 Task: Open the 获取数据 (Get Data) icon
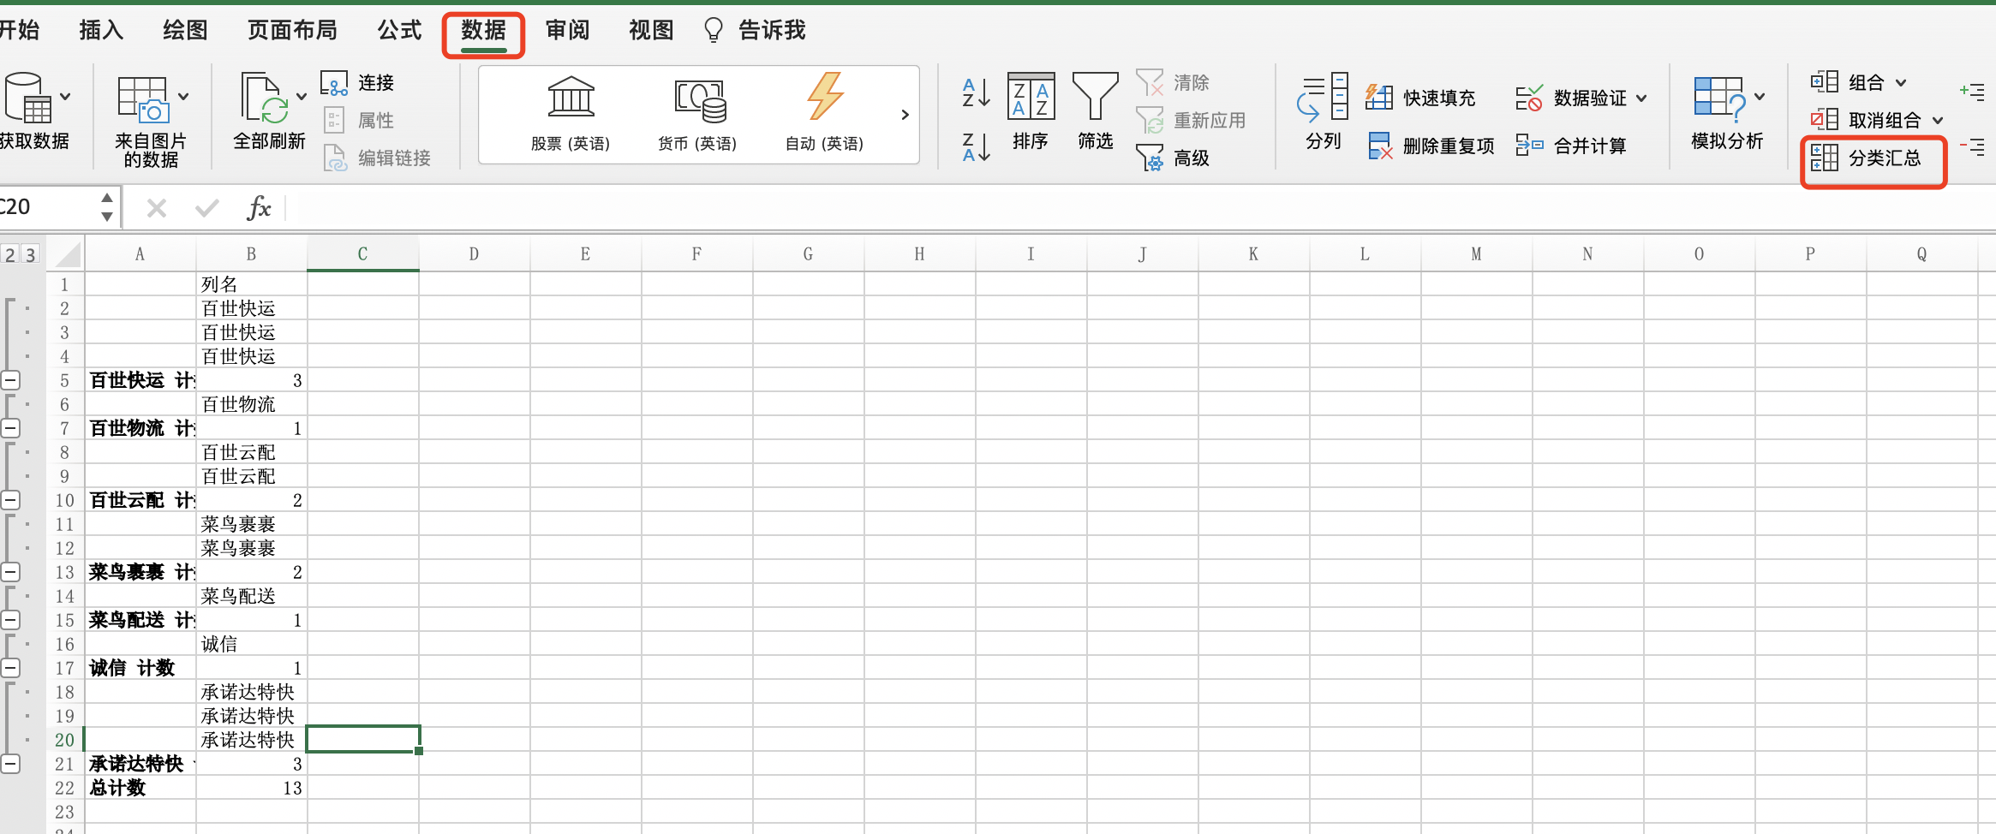tap(28, 98)
